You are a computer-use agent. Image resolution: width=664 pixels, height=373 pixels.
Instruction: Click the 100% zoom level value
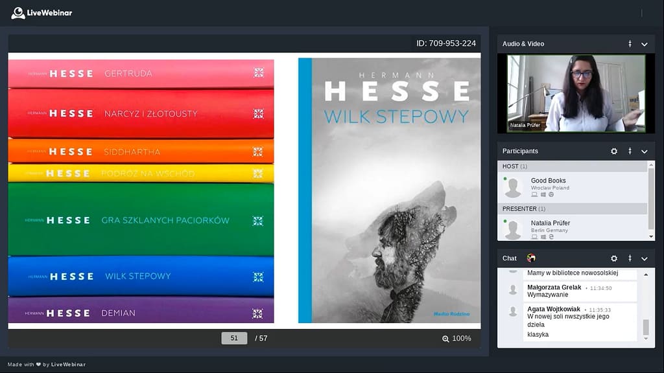(x=462, y=338)
